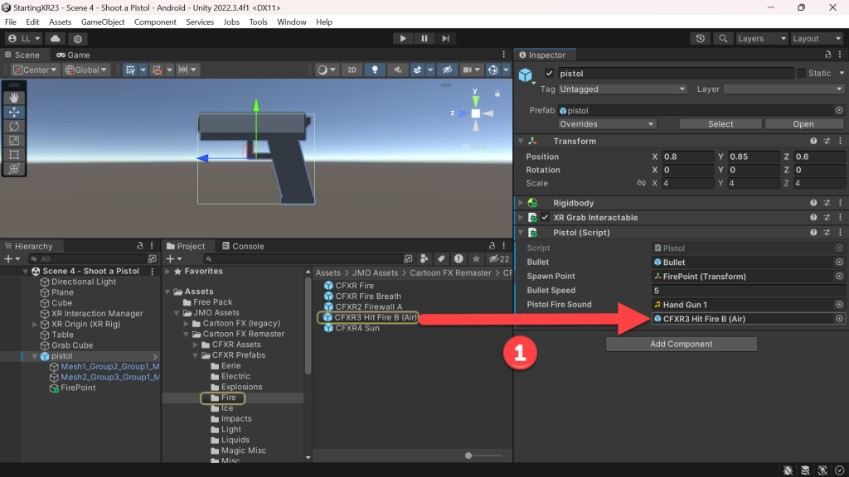Open the Global/Local handle dropdown
This screenshot has width=849, height=477.
[x=85, y=70]
